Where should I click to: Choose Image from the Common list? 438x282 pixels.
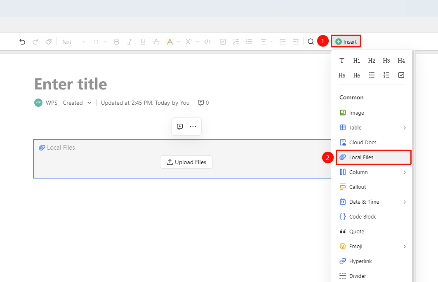(373, 113)
